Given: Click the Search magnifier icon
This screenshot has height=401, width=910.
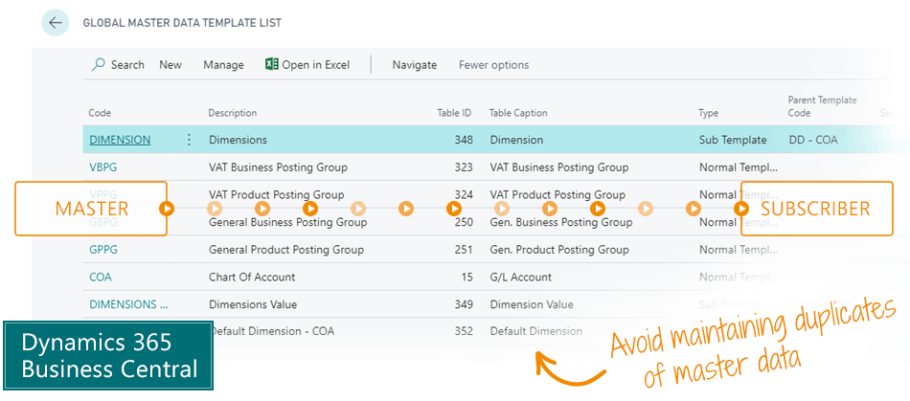Looking at the screenshot, I should pos(98,65).
